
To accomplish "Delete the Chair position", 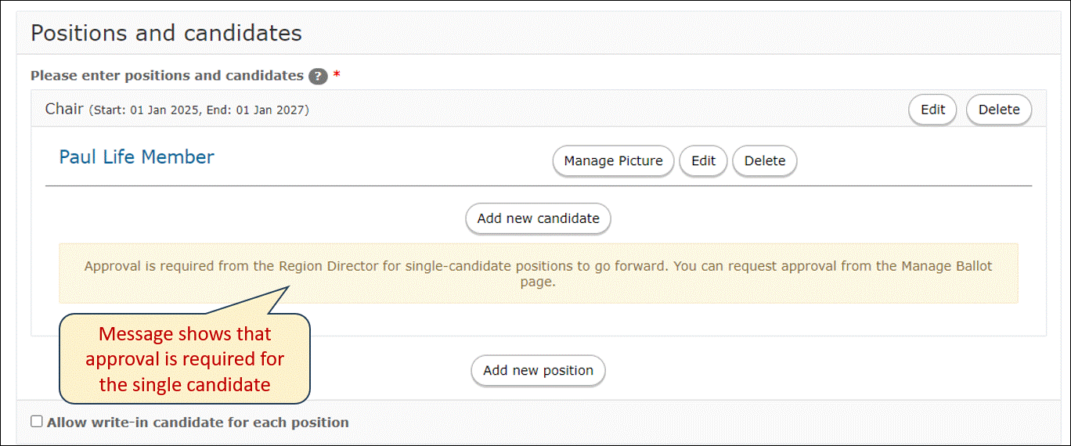I will 999,110.
